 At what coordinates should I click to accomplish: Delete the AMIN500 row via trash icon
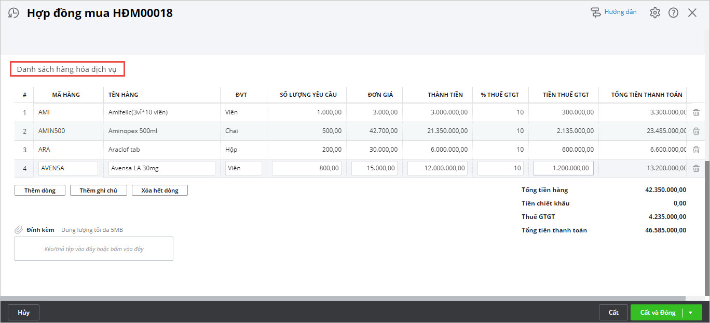click(696, 131)
